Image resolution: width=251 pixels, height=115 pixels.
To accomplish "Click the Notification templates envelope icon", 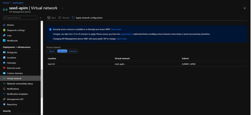I will [x=4, y=94].
